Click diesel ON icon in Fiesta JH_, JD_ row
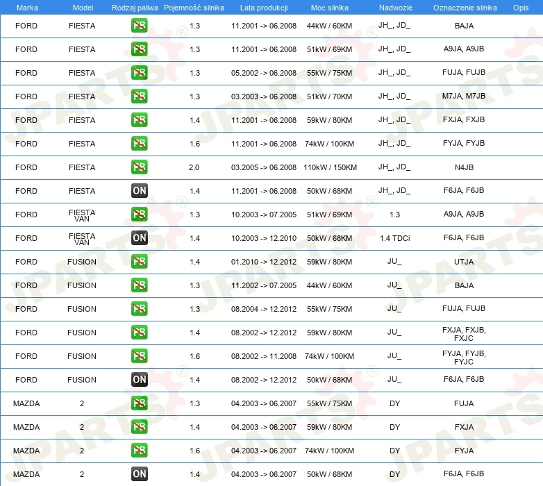Screen dimensions: 543x486 click(x=139, y=191)
